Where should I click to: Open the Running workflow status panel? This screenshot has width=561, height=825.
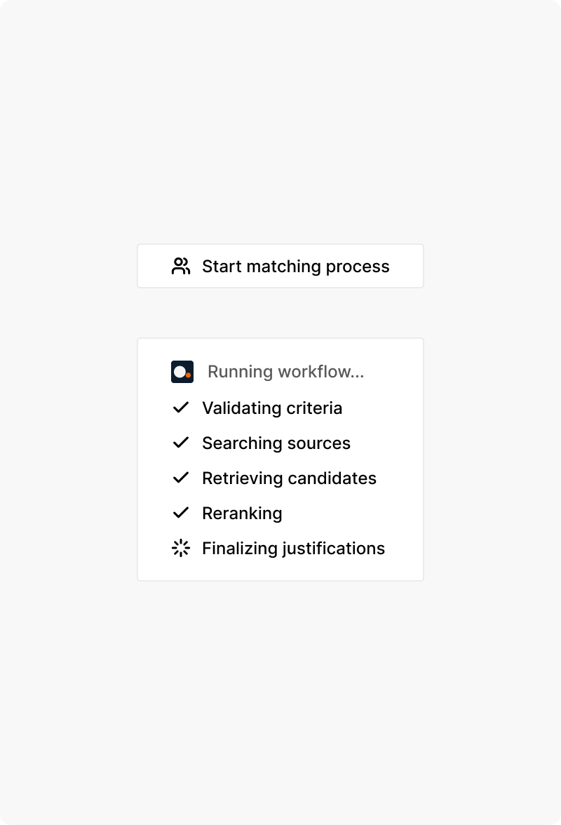tap(280, 459)
